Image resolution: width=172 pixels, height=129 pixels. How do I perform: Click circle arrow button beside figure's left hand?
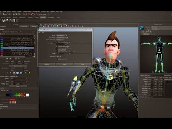click(142, 44)
